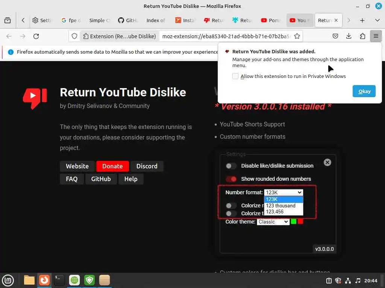Click the red color swatch

click(300, 221)
